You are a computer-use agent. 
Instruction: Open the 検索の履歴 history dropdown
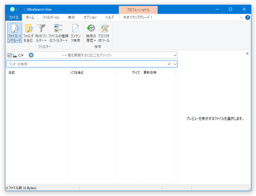pos(91,33)
